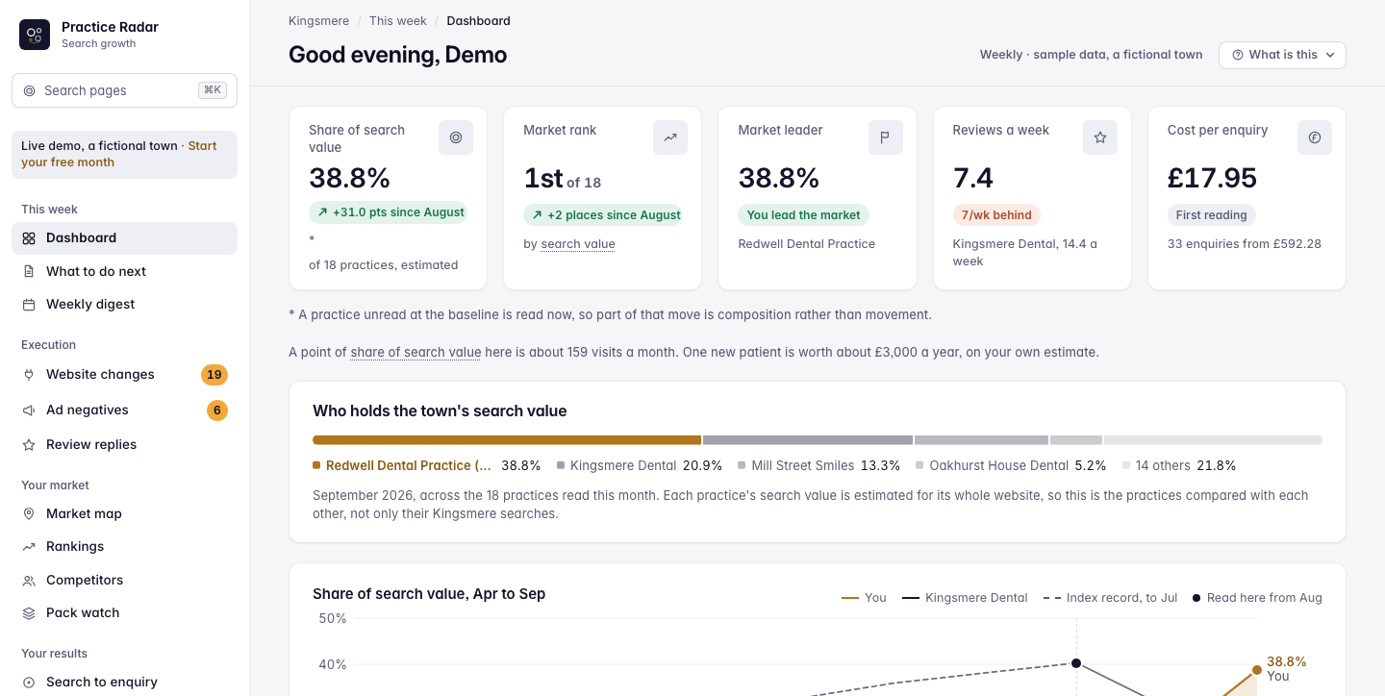Open the Competitors page
This screenshot has height=696, width=1385.
pyautogui.click(x=124, y=581)
